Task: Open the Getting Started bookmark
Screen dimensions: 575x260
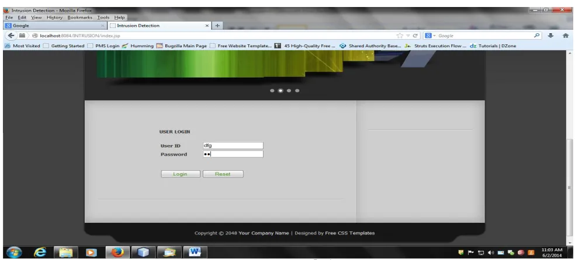Action: click(64, 45)
